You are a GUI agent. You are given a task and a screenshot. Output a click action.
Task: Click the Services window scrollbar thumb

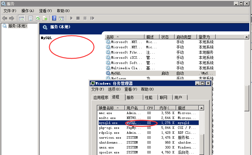pos(246,98)
